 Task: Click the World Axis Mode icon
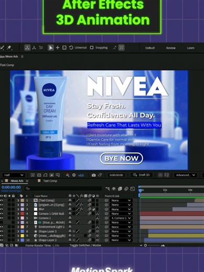point(34,48)
